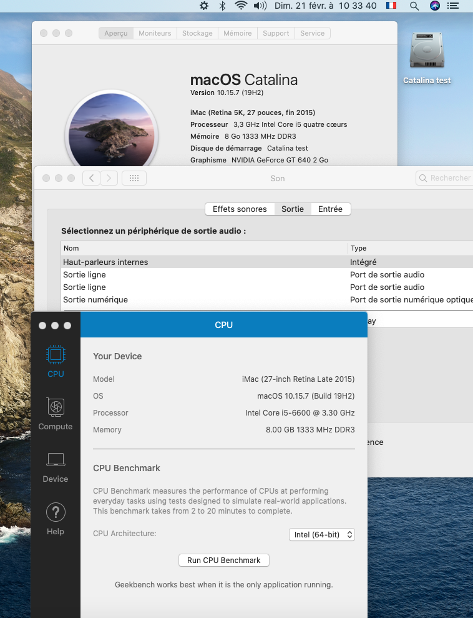Click Run CPU Benchmark button
Viewport: 473px width, 618px height.
coord(224,560)
